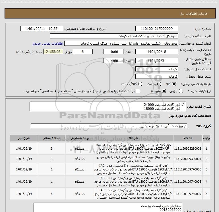Click quantity 3 in row 1

point(52,149)
